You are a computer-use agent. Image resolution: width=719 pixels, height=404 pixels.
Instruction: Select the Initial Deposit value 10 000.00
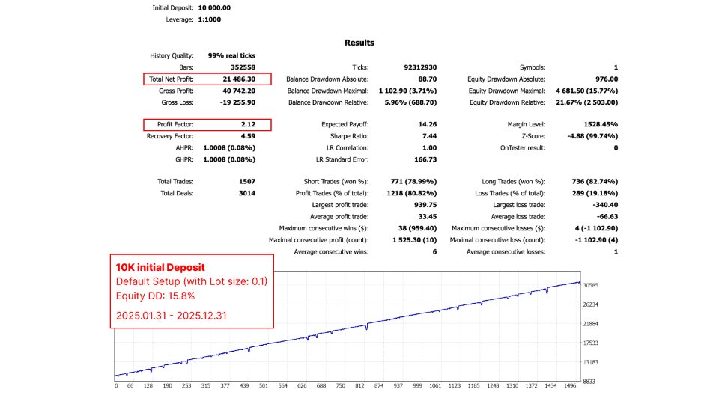point(214,7)
